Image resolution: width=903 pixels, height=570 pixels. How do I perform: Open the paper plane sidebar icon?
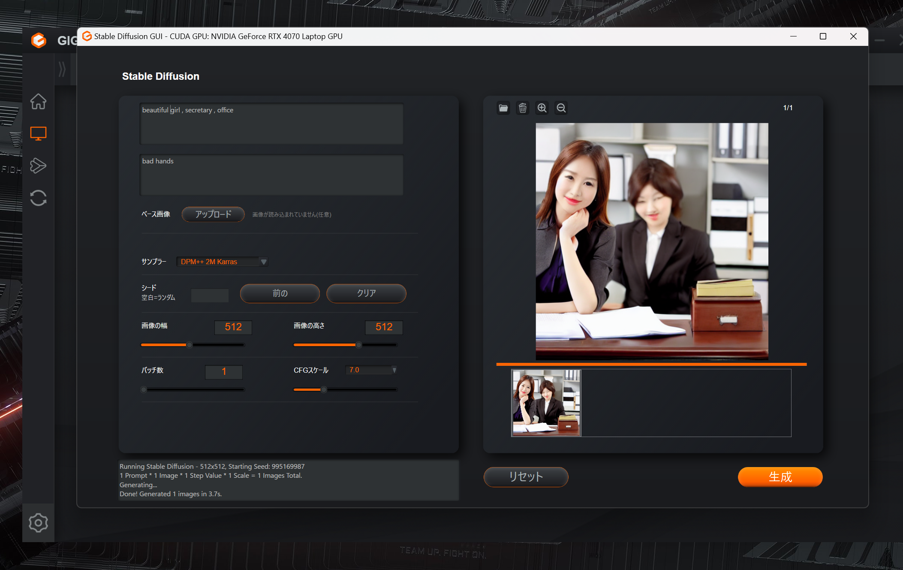[x=38, y=166]
